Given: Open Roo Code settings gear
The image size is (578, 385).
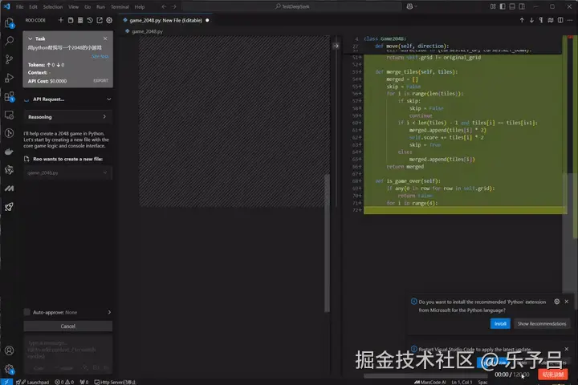Looking at the screenshot, I should (109, 20).
